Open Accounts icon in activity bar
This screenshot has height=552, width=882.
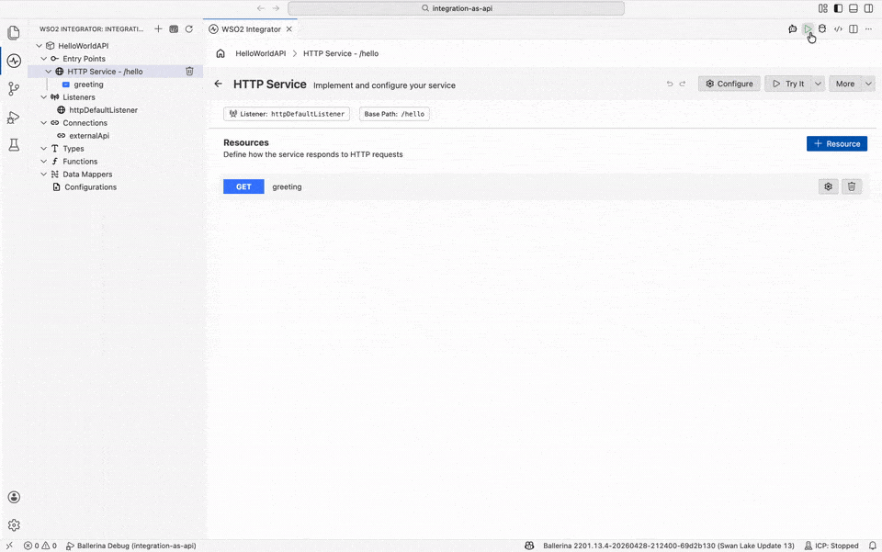coord(14,497)
